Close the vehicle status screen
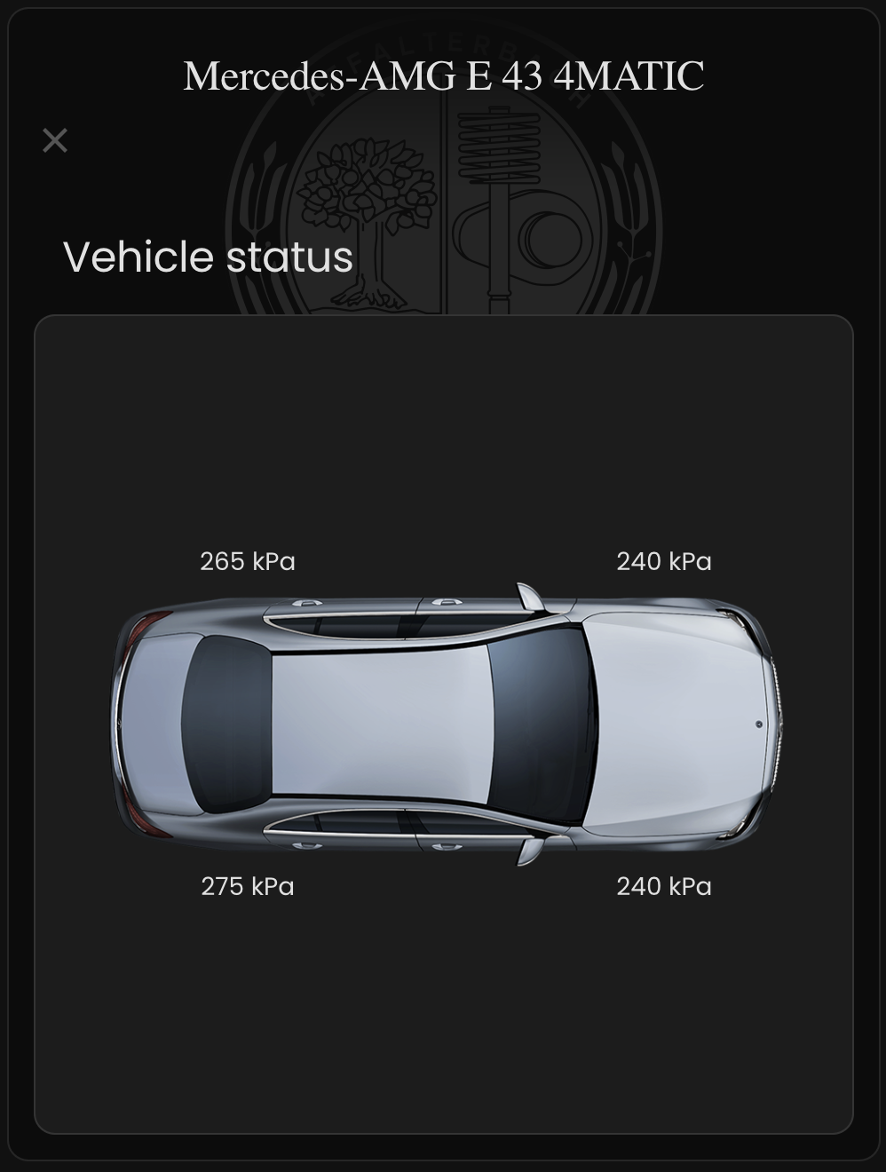Screen dimensions: 886x1172 tap(55, 140)
